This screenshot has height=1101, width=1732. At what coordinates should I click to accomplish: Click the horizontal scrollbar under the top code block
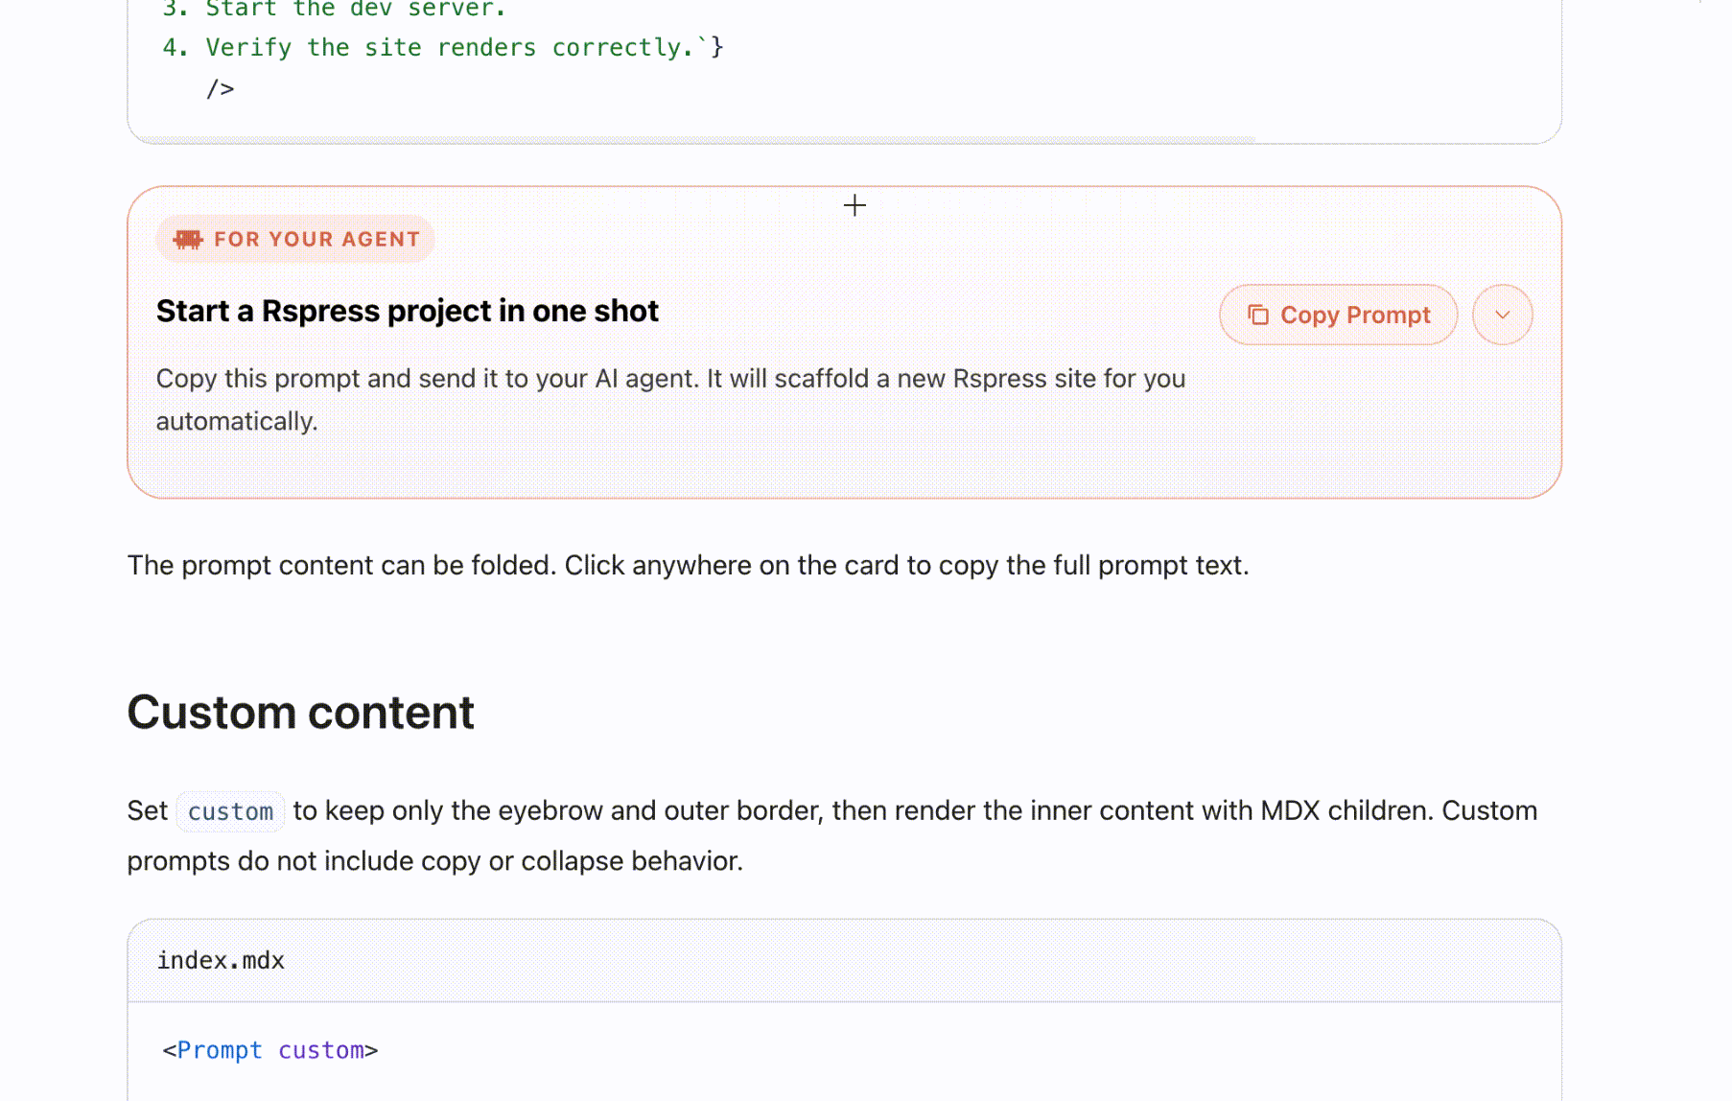tap(690, 140)
